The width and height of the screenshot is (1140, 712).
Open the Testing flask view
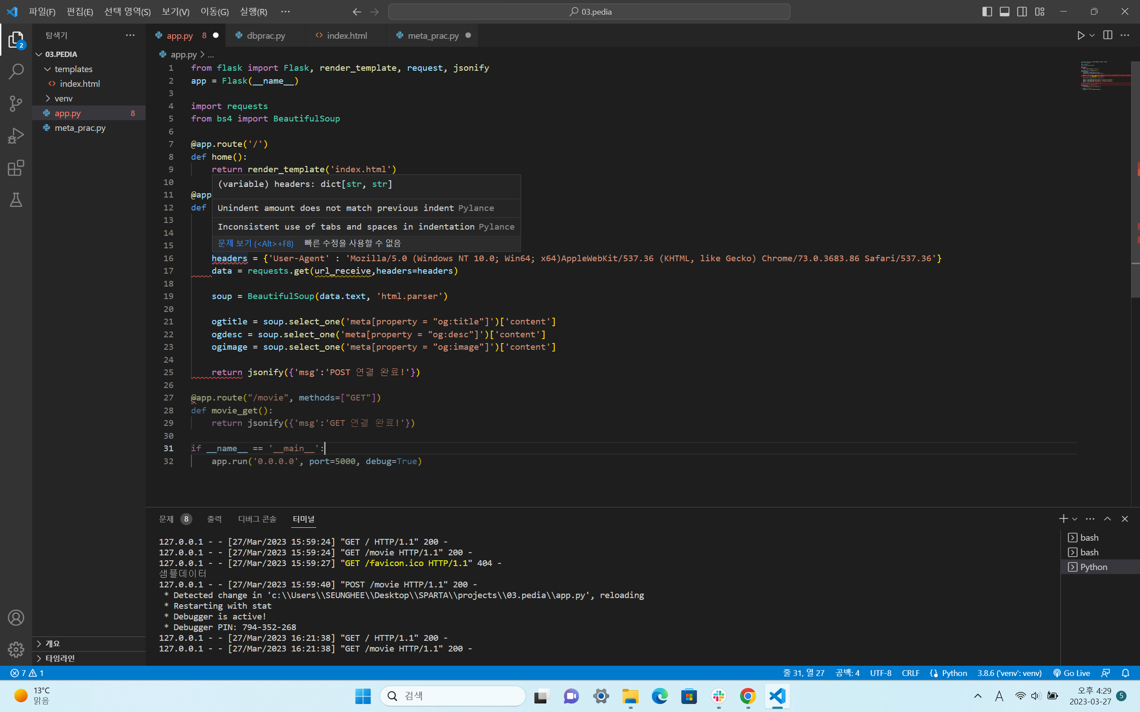pos(16,200)
